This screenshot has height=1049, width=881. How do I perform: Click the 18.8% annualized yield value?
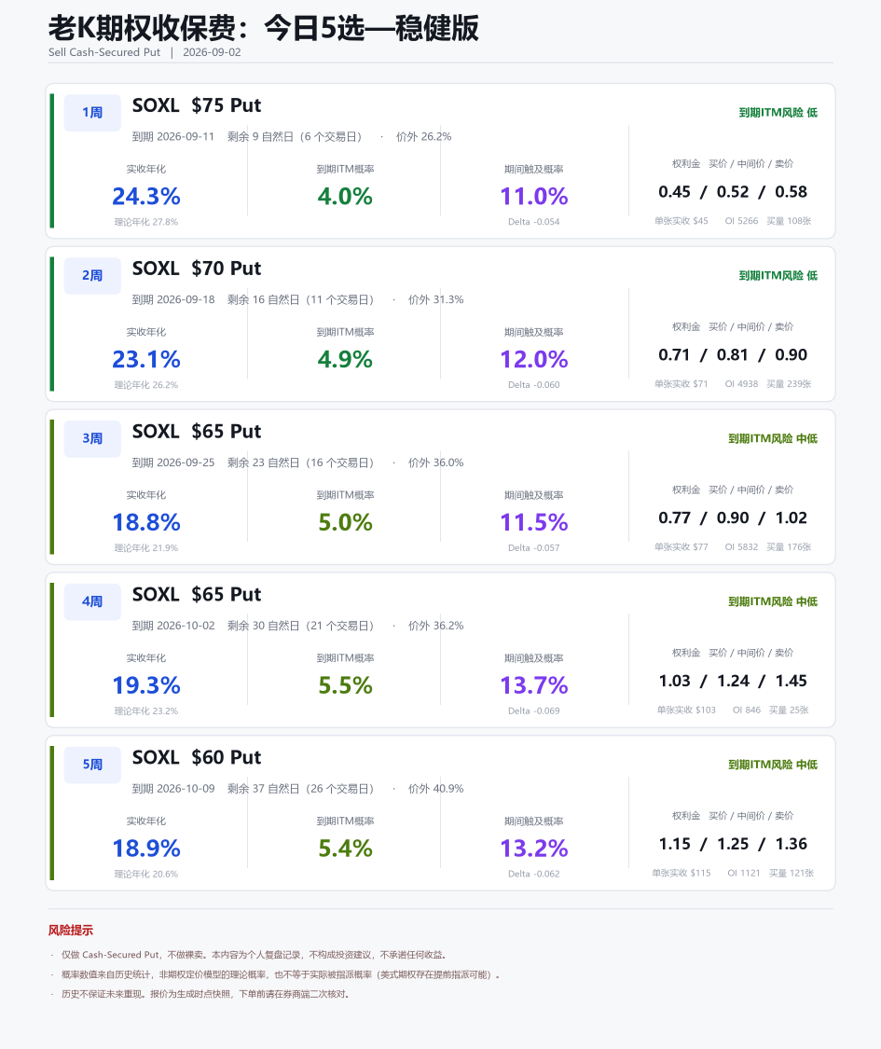pos(145,522)
